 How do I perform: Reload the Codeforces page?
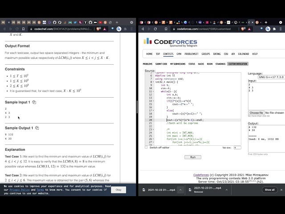point(155,29)
